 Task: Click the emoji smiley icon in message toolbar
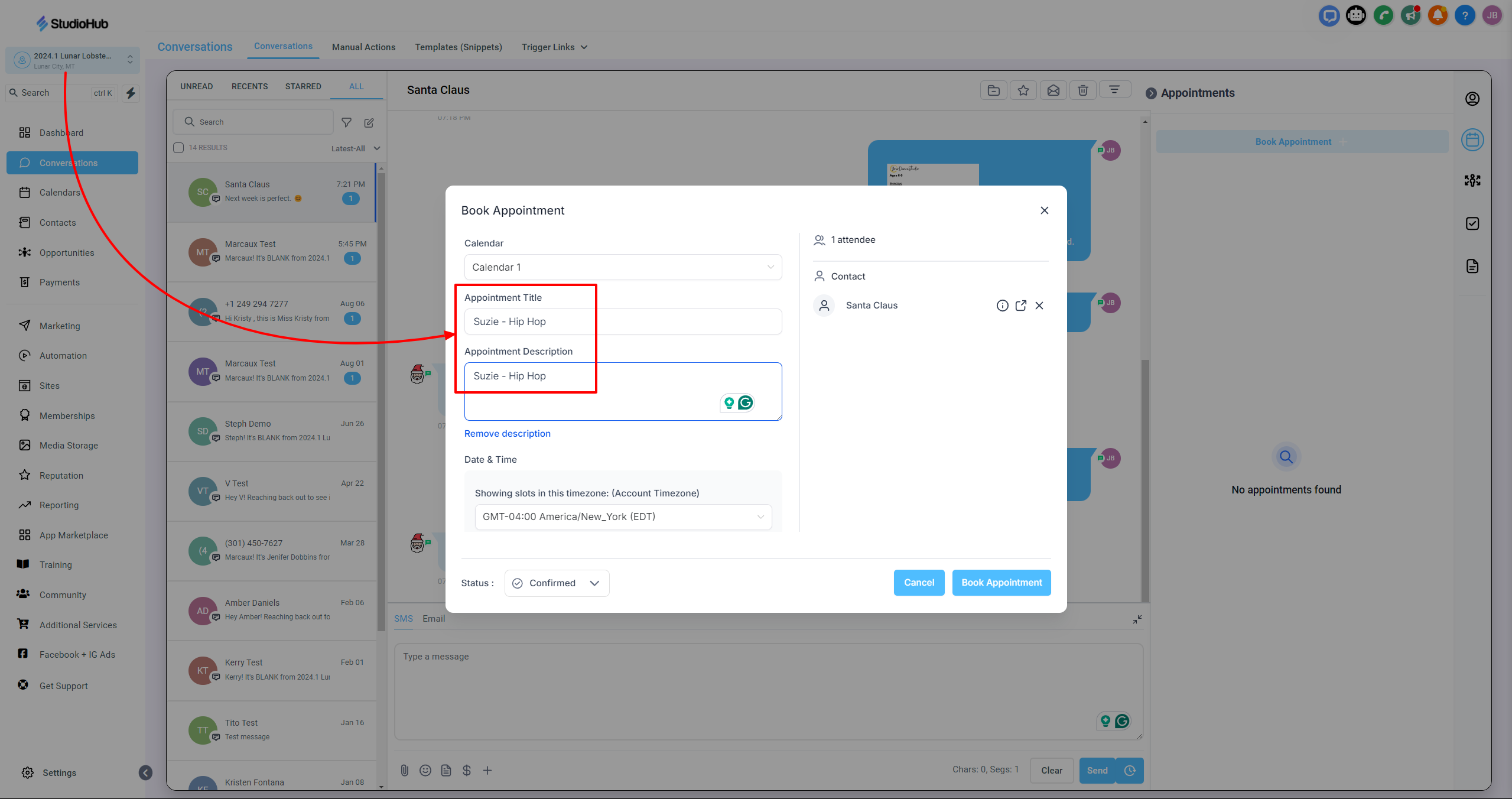click(425, 770)
